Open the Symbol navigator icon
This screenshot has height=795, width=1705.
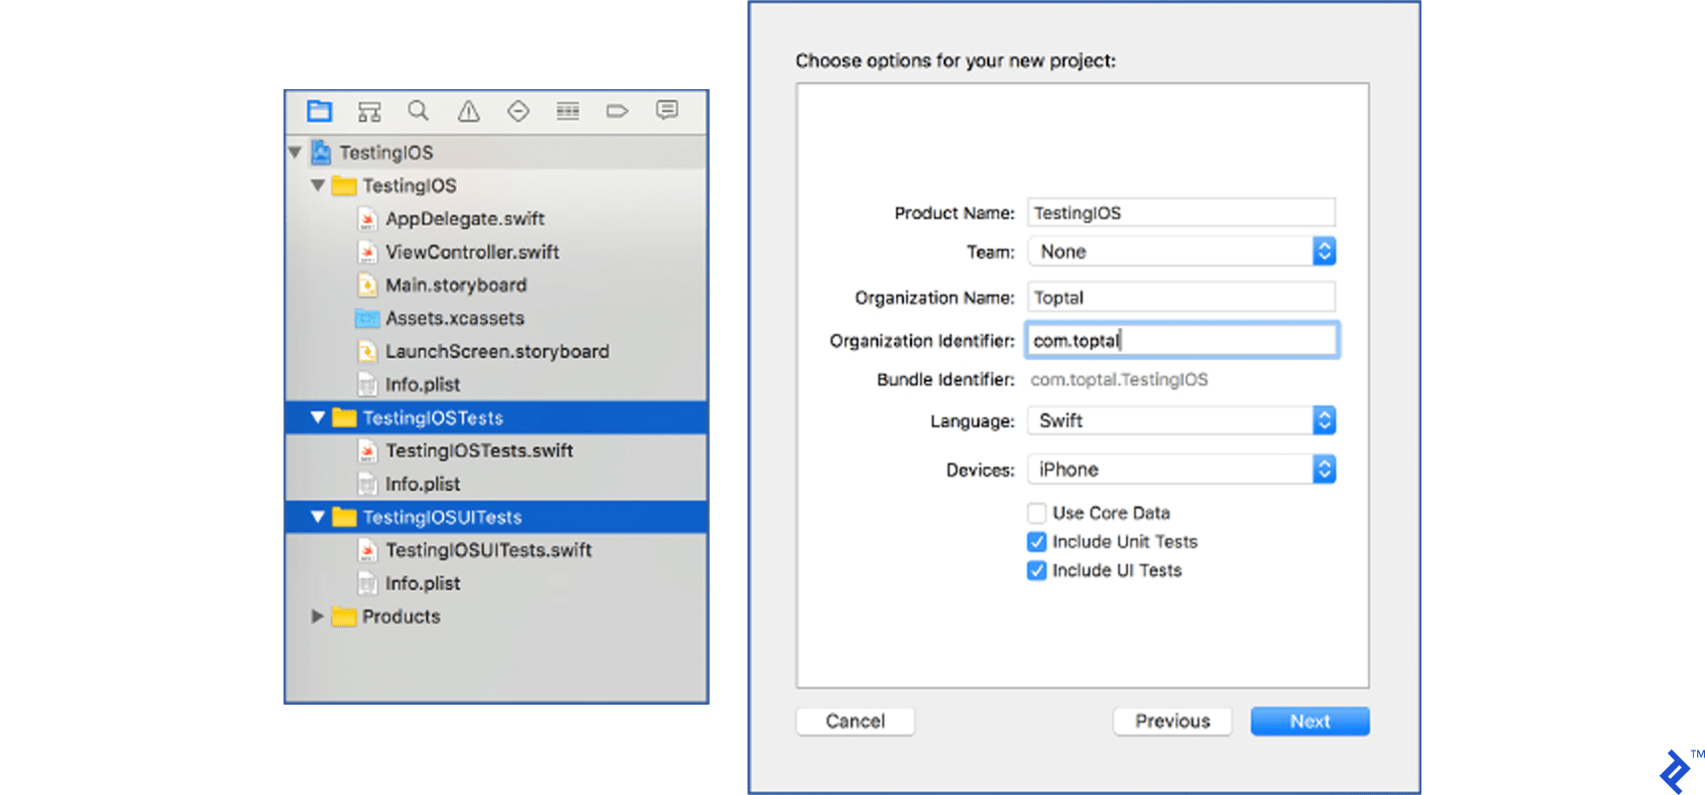(x=369, y=111)
